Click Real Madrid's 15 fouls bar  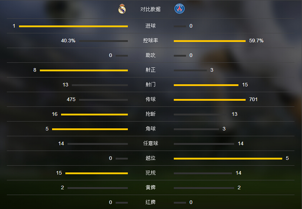click(97, 173)
